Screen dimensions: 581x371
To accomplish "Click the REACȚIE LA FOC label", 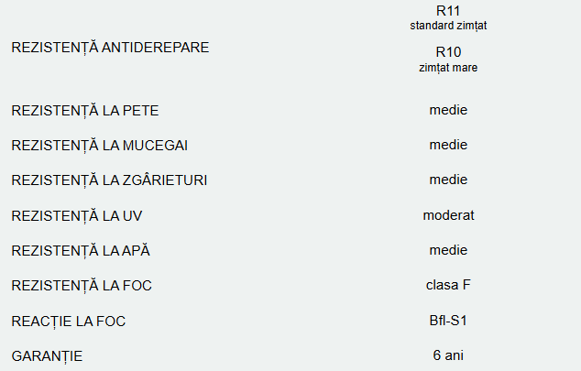I will tap(69, 322).
